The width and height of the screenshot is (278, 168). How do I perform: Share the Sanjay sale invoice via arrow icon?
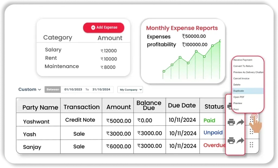[x=240, y=141]
